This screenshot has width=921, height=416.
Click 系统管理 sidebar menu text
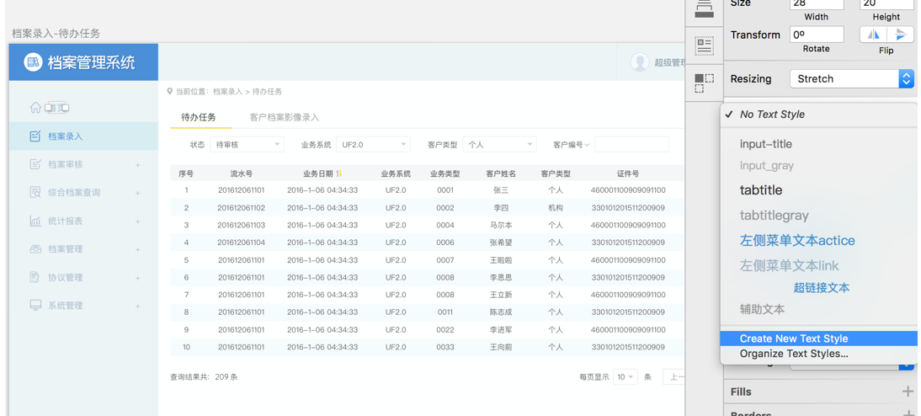click(65, 306)
